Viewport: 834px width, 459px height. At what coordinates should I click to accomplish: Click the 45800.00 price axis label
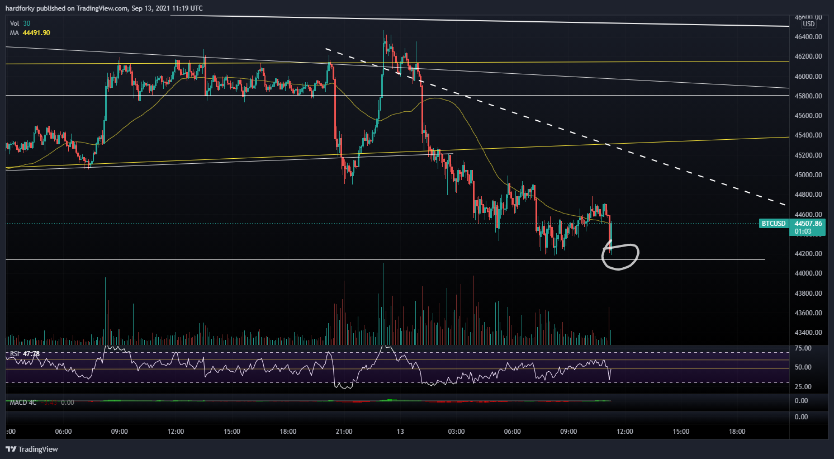(808, 96)
